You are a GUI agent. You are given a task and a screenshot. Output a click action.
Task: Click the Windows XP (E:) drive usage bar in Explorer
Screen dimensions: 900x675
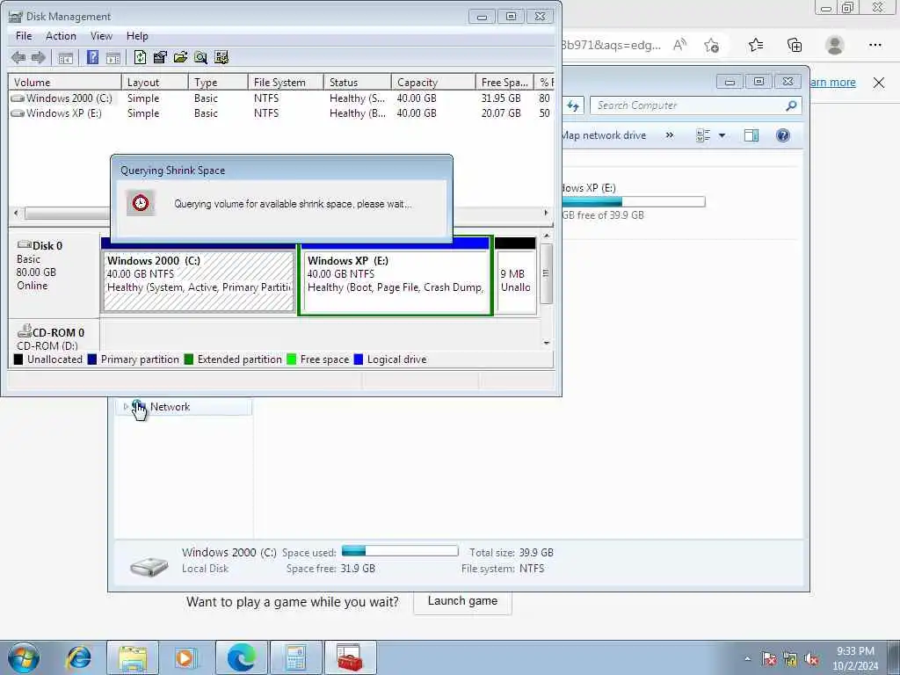pos(633,202)
